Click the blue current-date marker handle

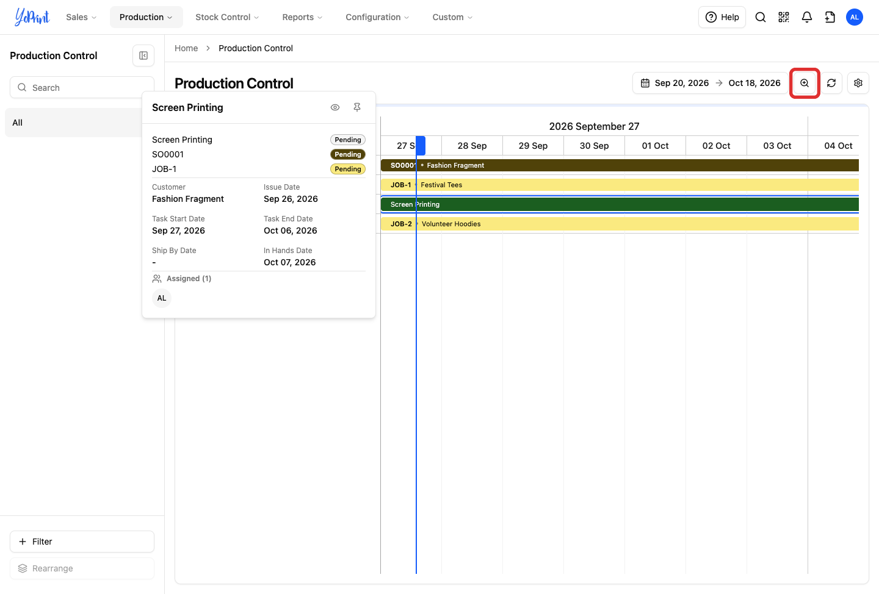click(421, 146)
